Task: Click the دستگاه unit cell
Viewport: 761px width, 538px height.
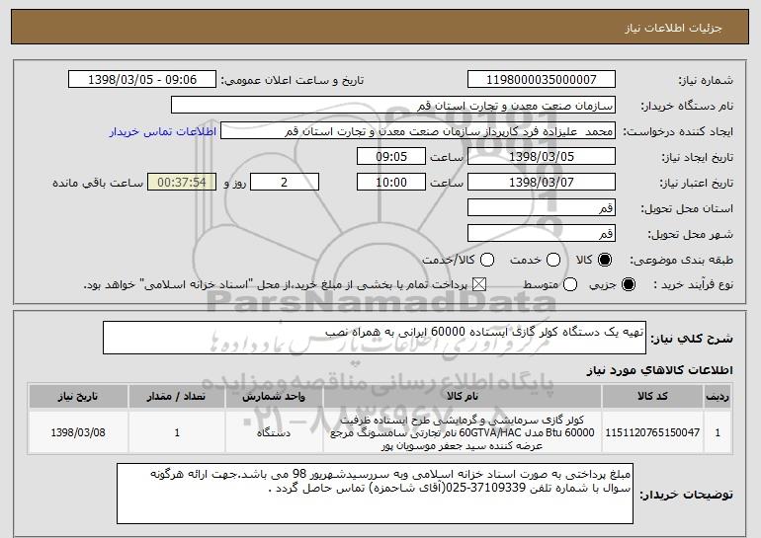Action: 274,432
